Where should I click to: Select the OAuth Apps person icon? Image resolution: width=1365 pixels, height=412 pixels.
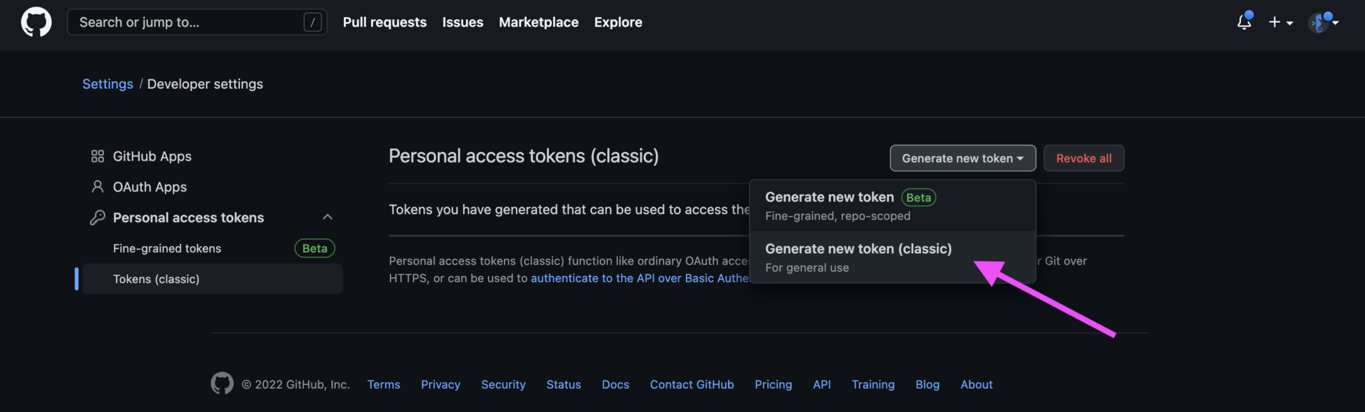point(97,187)
